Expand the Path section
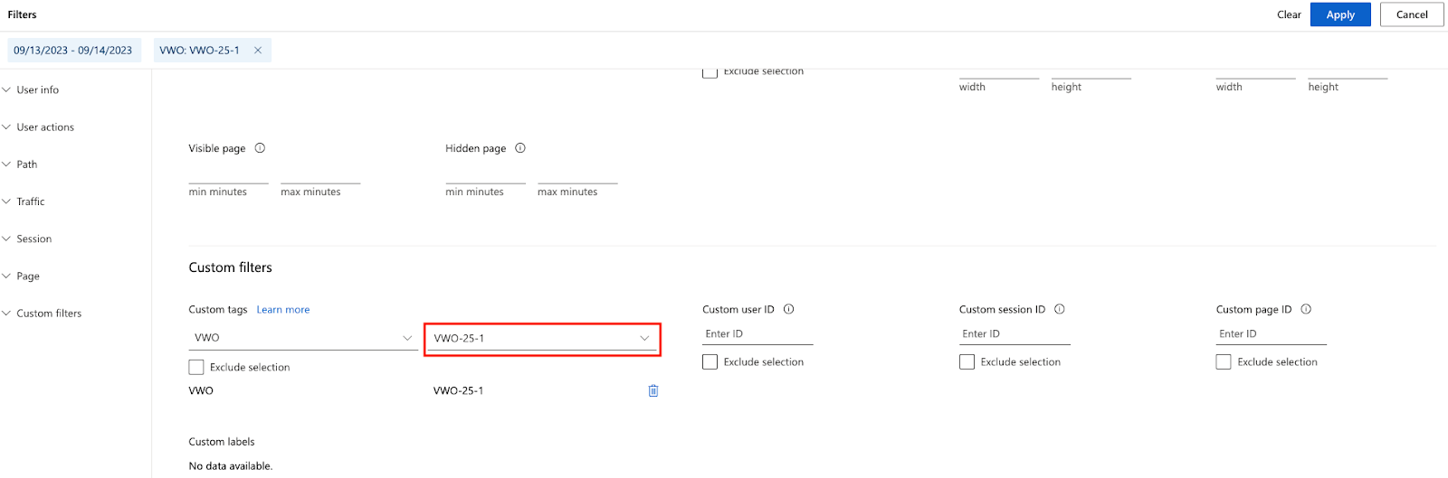This screenshot has height=478, width=1448. tap(20, 164)
